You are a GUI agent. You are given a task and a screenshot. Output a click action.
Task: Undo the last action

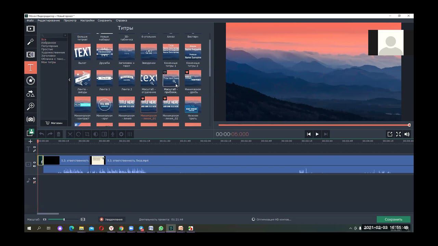42,134
